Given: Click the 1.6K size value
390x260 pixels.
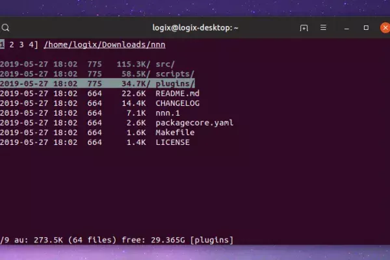Looking at the screenshot, I should (x=136, y=133).
